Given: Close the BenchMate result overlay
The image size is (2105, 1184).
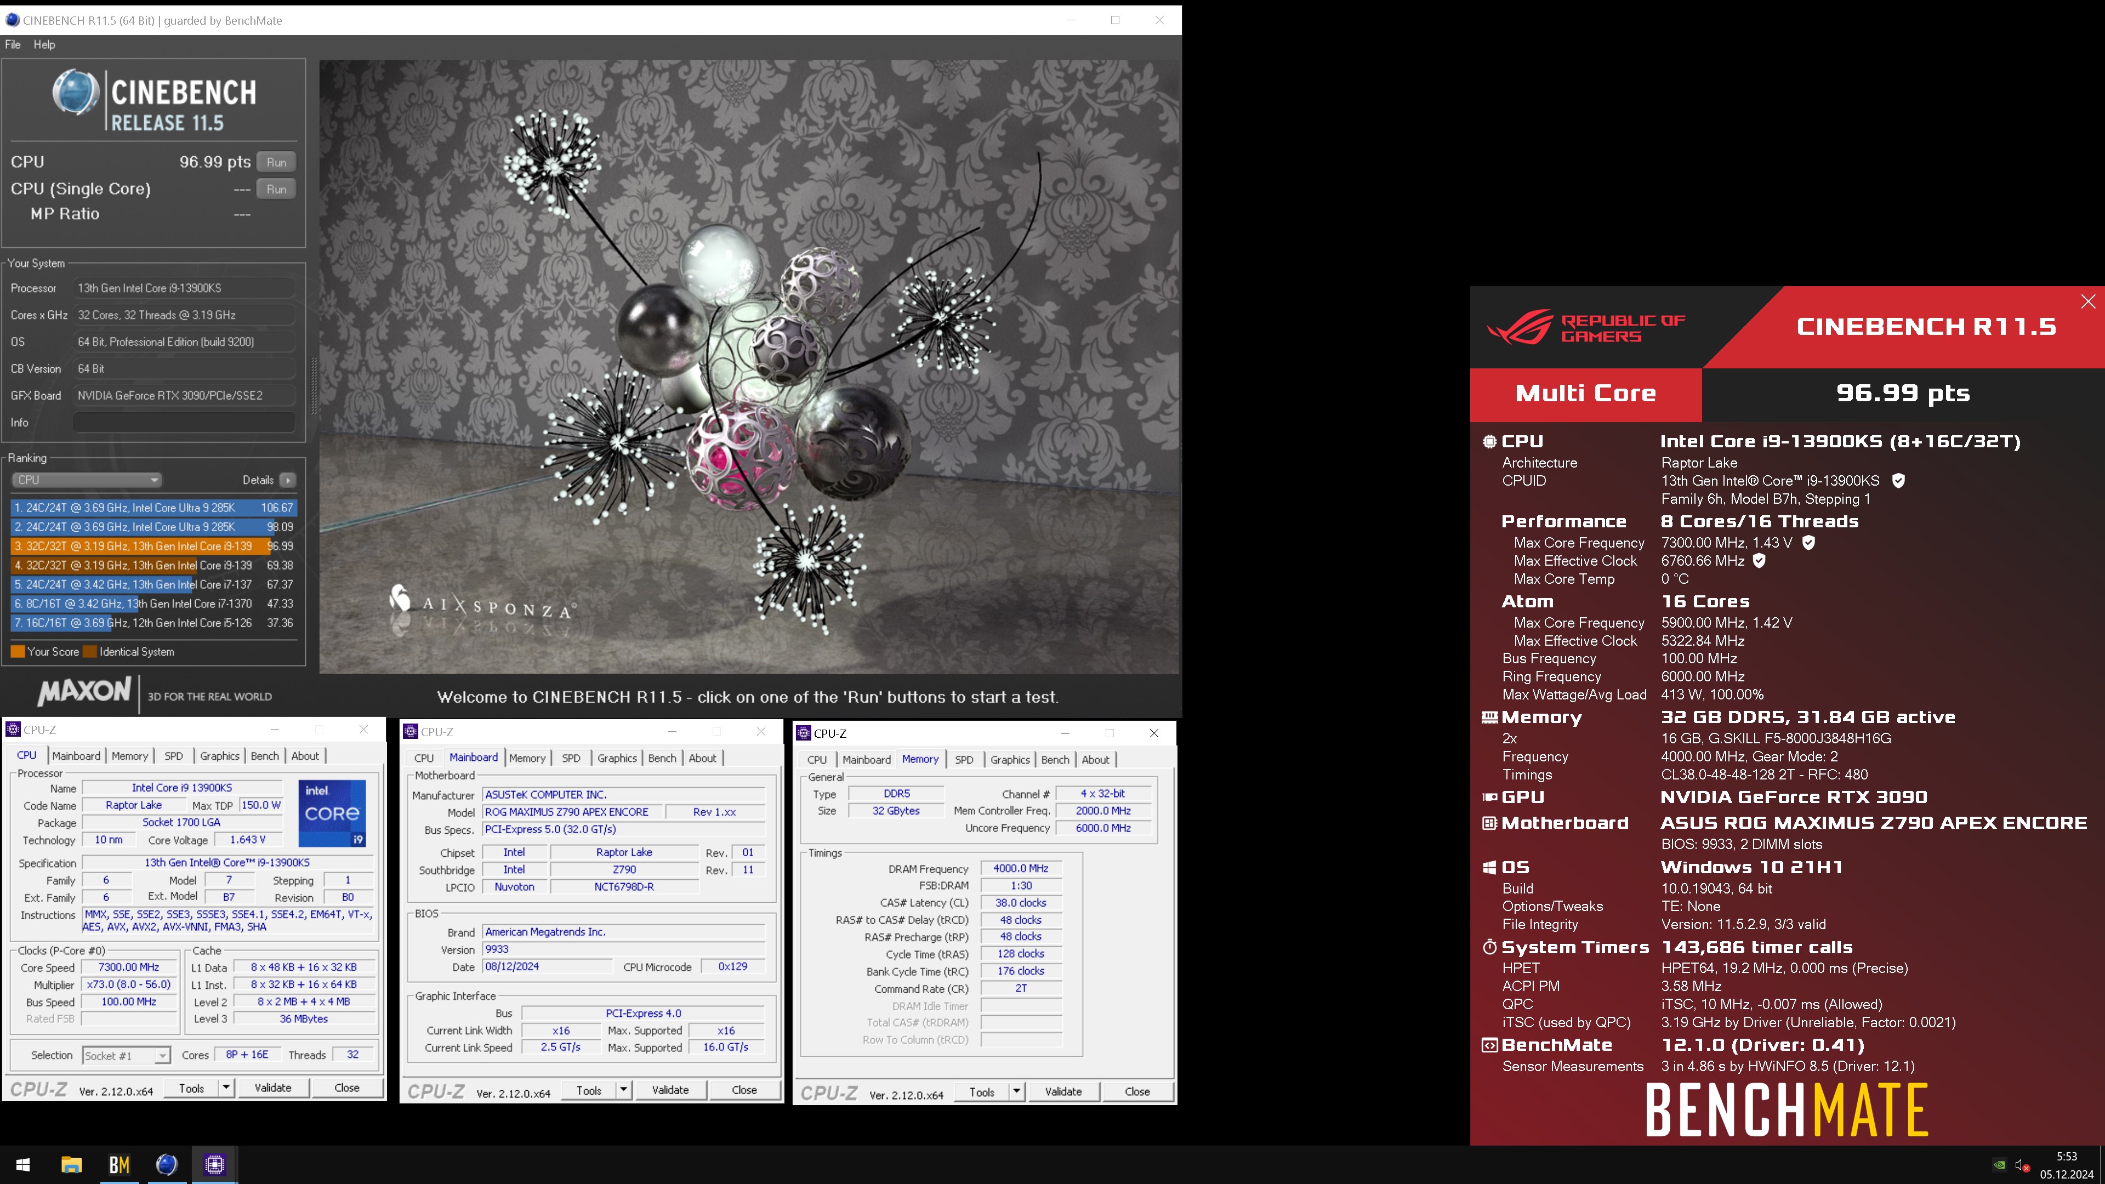Looking at the screenshot, I should point(2088,301).
